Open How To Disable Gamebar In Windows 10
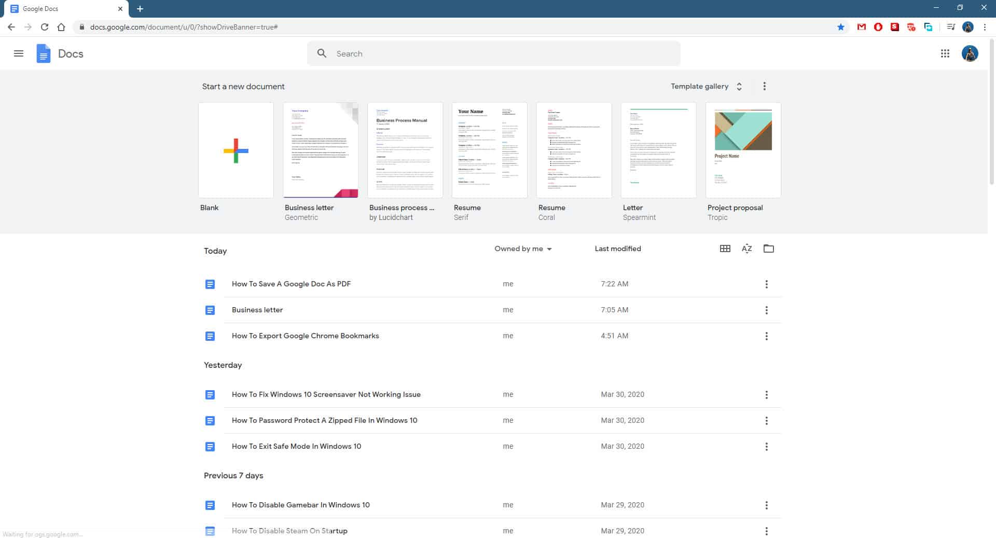996x538 pixels. click(300, 505)
